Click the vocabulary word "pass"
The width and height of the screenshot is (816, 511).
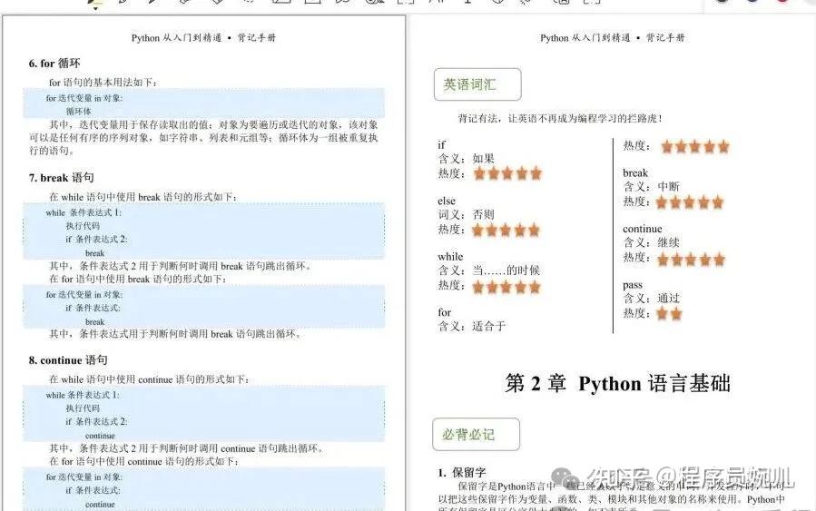coord(633,285)
